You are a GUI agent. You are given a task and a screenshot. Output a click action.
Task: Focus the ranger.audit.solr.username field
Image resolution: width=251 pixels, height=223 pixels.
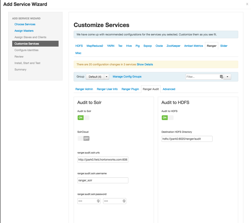[x=103, y=180]
